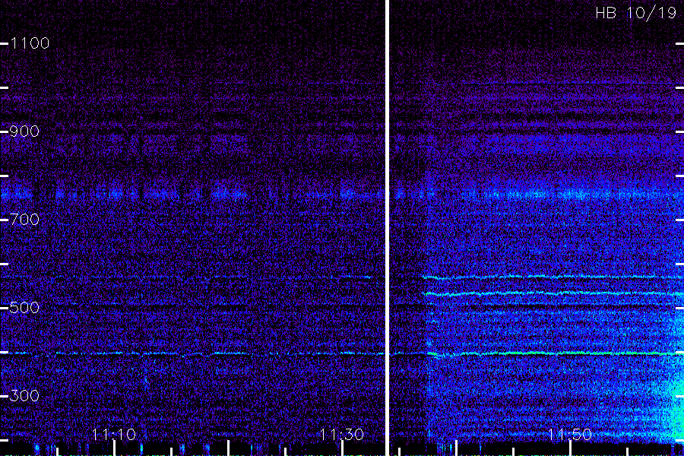684x456 pixels.
Task: Click the 500 frequency axis label
Action: pos(24,308)
